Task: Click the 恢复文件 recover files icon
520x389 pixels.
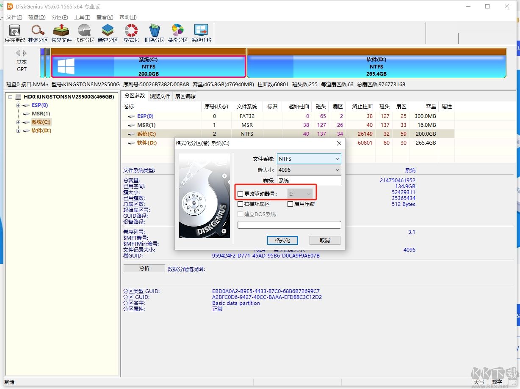Action: [x=61, y=33]
